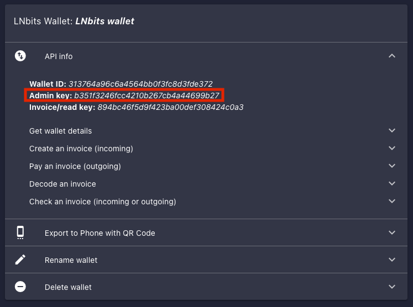This screenshot has height=307, width=413.
Task: Expand Check an invoice chevron
Action: tap(392, 202)
